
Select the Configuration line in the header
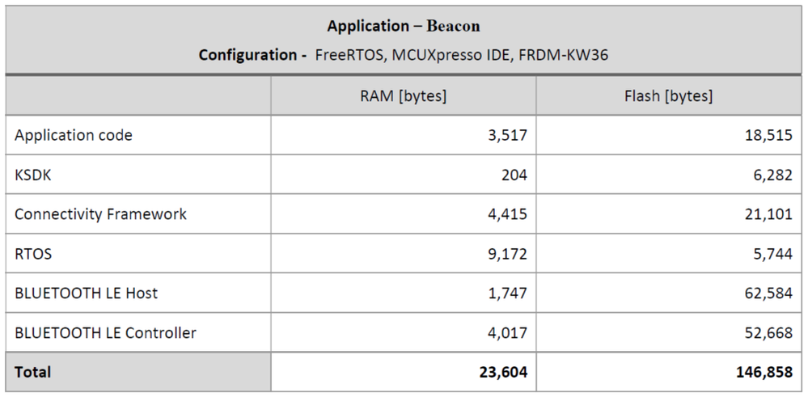pos(404,55)
